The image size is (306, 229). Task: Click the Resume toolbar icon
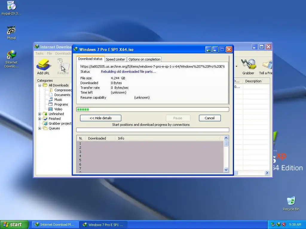tap(63, 66)
